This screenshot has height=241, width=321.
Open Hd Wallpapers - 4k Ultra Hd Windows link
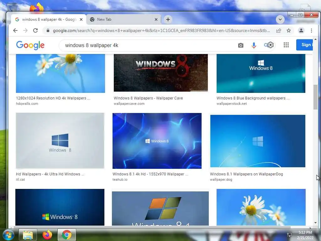[x=50, y=174]
